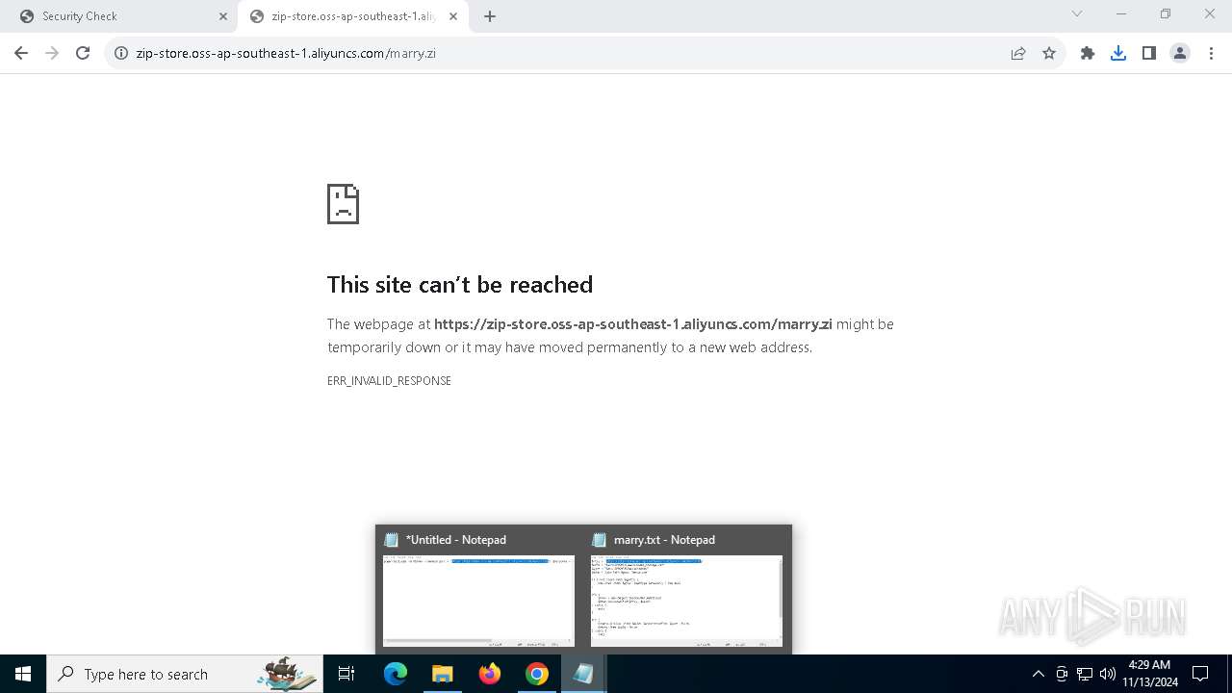Share this page icon
The image size is (1232, 693).
coord(1018,53)
